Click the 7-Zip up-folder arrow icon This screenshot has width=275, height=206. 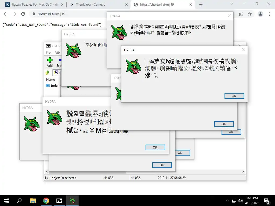[x=47, y=72]
